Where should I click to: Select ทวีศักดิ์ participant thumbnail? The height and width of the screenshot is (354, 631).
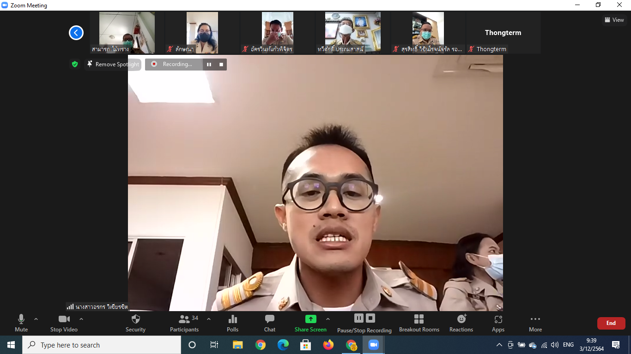(x=352, y=33)
